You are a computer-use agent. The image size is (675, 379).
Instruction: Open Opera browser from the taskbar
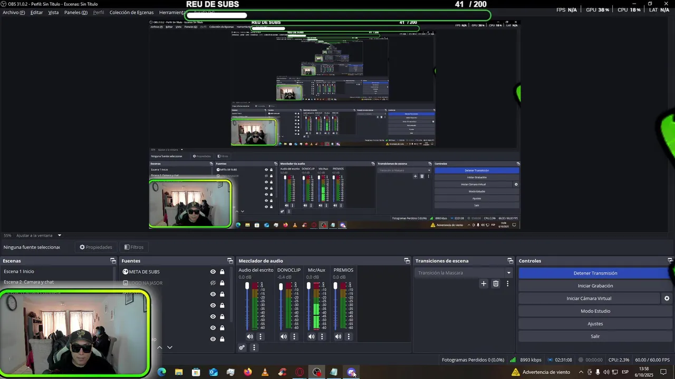[x=300, y=372]
